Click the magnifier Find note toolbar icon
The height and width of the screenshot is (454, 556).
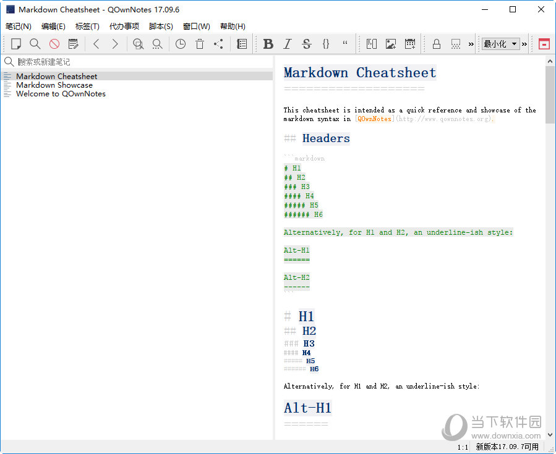tap(35, 44)
